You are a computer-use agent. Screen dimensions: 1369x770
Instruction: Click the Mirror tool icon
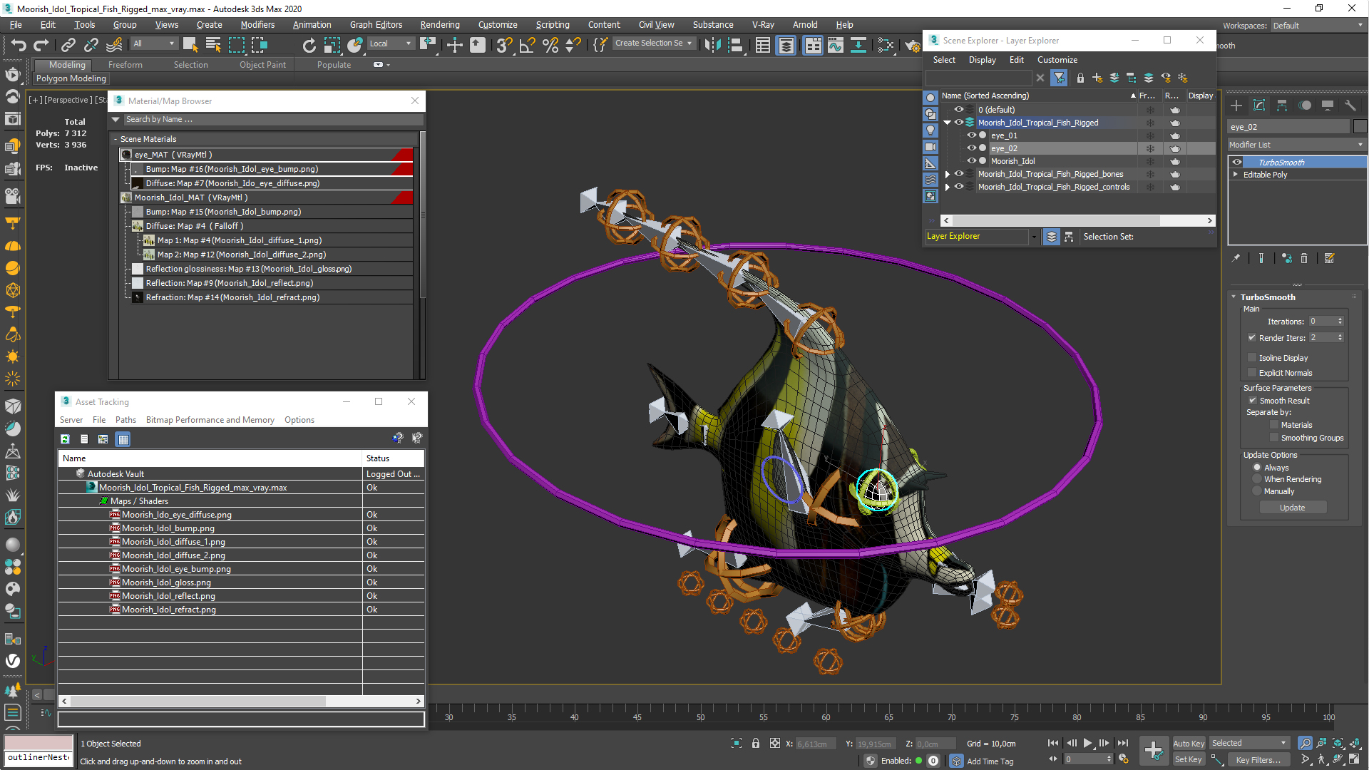tap(712, 44)
